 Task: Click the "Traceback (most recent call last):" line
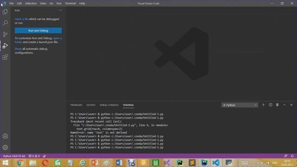point(96,122)
